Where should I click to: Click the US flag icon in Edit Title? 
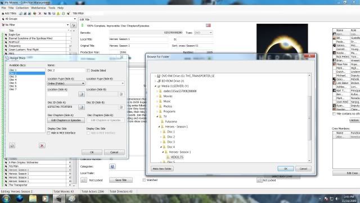coord(208,25)
